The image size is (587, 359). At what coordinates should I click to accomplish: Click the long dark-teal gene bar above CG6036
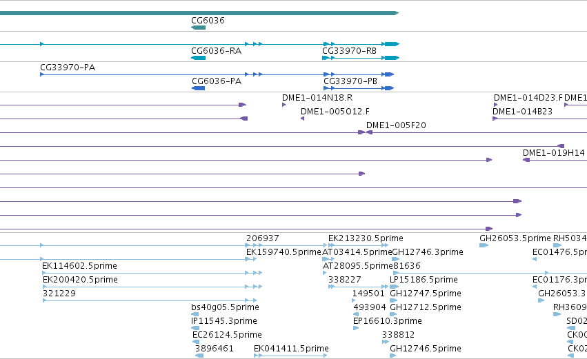199,13
